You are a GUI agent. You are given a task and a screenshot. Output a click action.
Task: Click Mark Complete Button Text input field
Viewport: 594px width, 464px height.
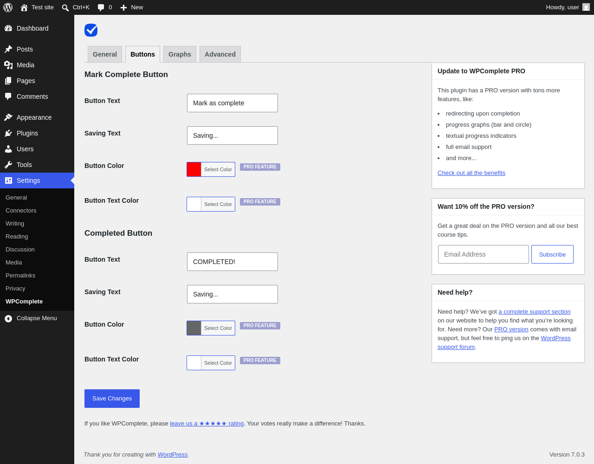tap(232, 103)
